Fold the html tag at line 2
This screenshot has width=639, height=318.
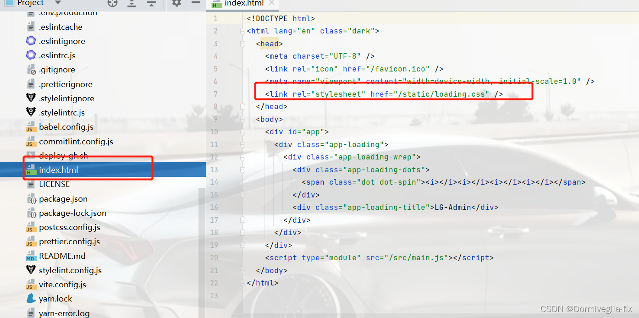coord(243,31)
